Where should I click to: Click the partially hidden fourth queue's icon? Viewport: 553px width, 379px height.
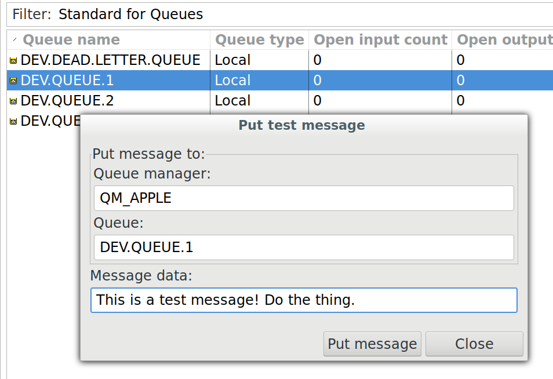click(13, 121)
